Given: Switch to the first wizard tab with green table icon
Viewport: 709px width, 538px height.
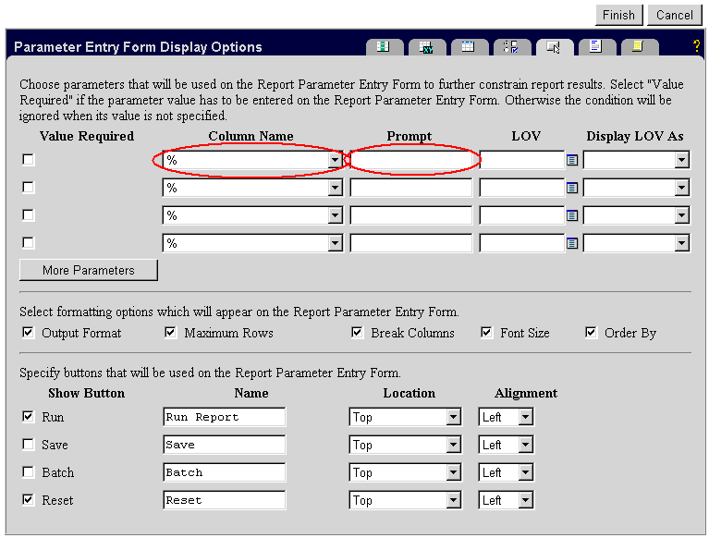Looking at the screenshot, I should 384,46.
